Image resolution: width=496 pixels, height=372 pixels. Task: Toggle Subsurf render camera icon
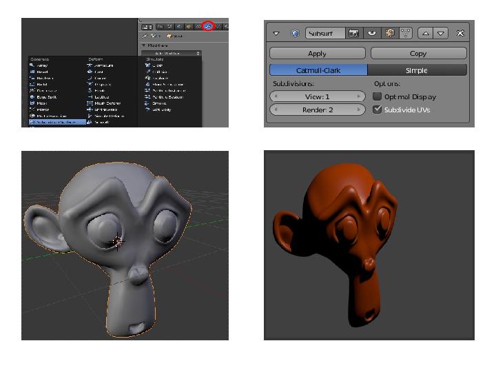(354, 33)
